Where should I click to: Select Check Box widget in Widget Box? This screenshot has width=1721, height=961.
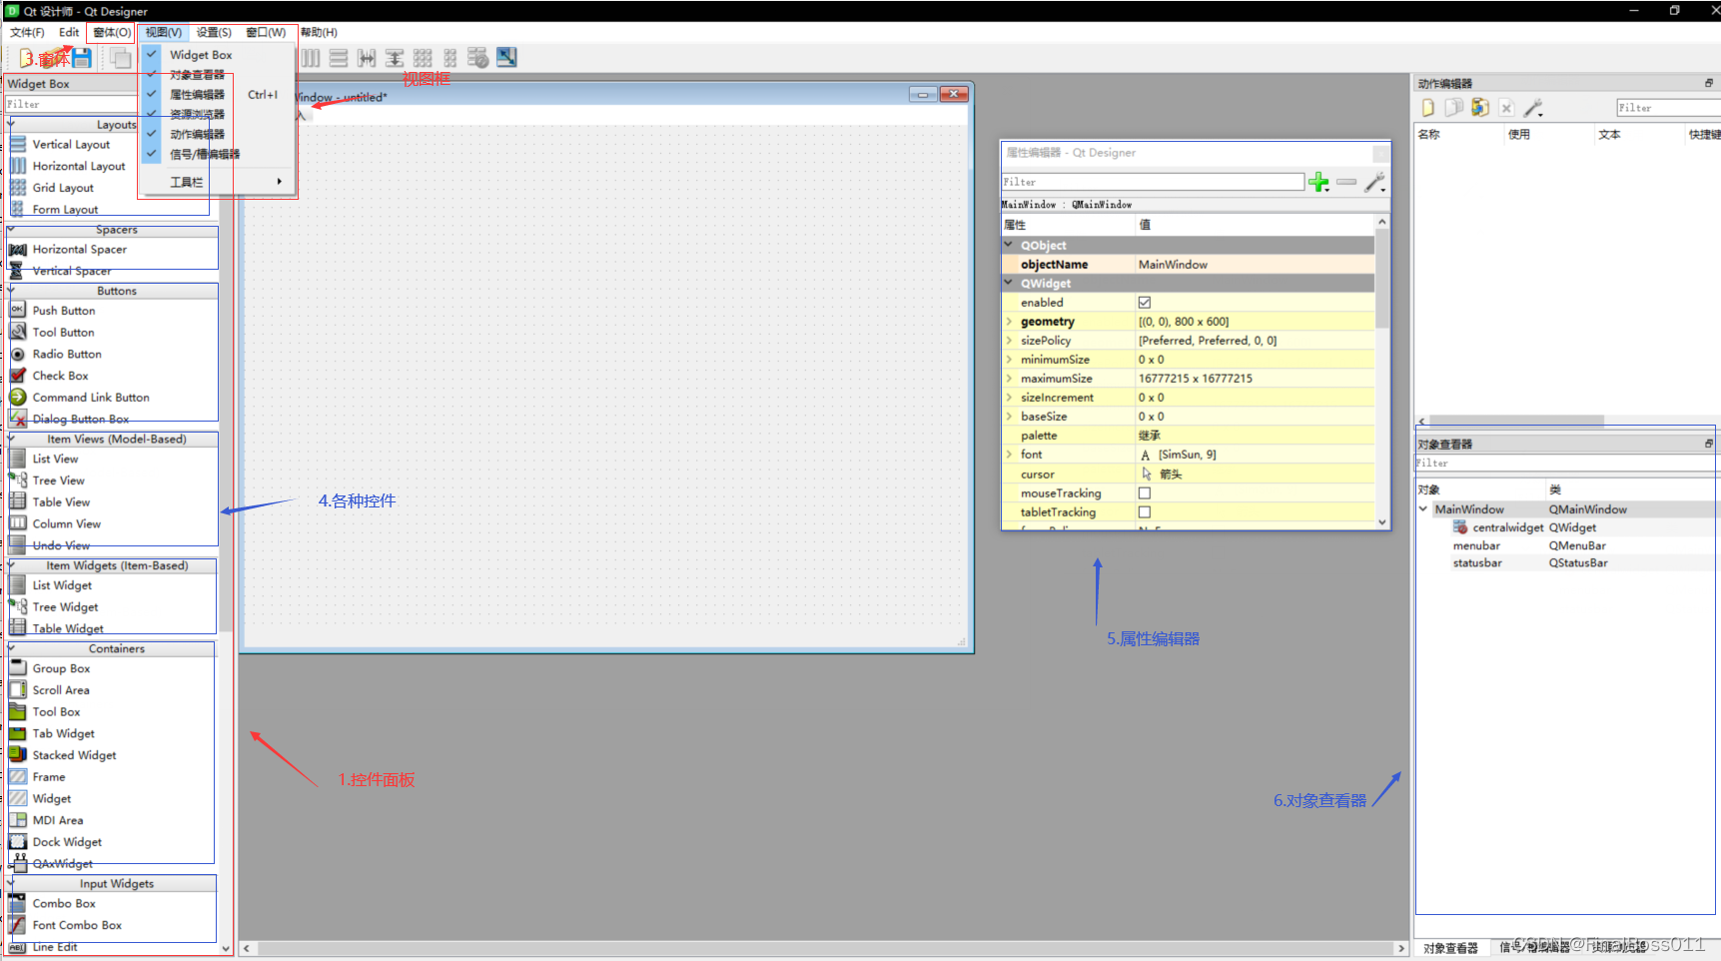point(60,376)
